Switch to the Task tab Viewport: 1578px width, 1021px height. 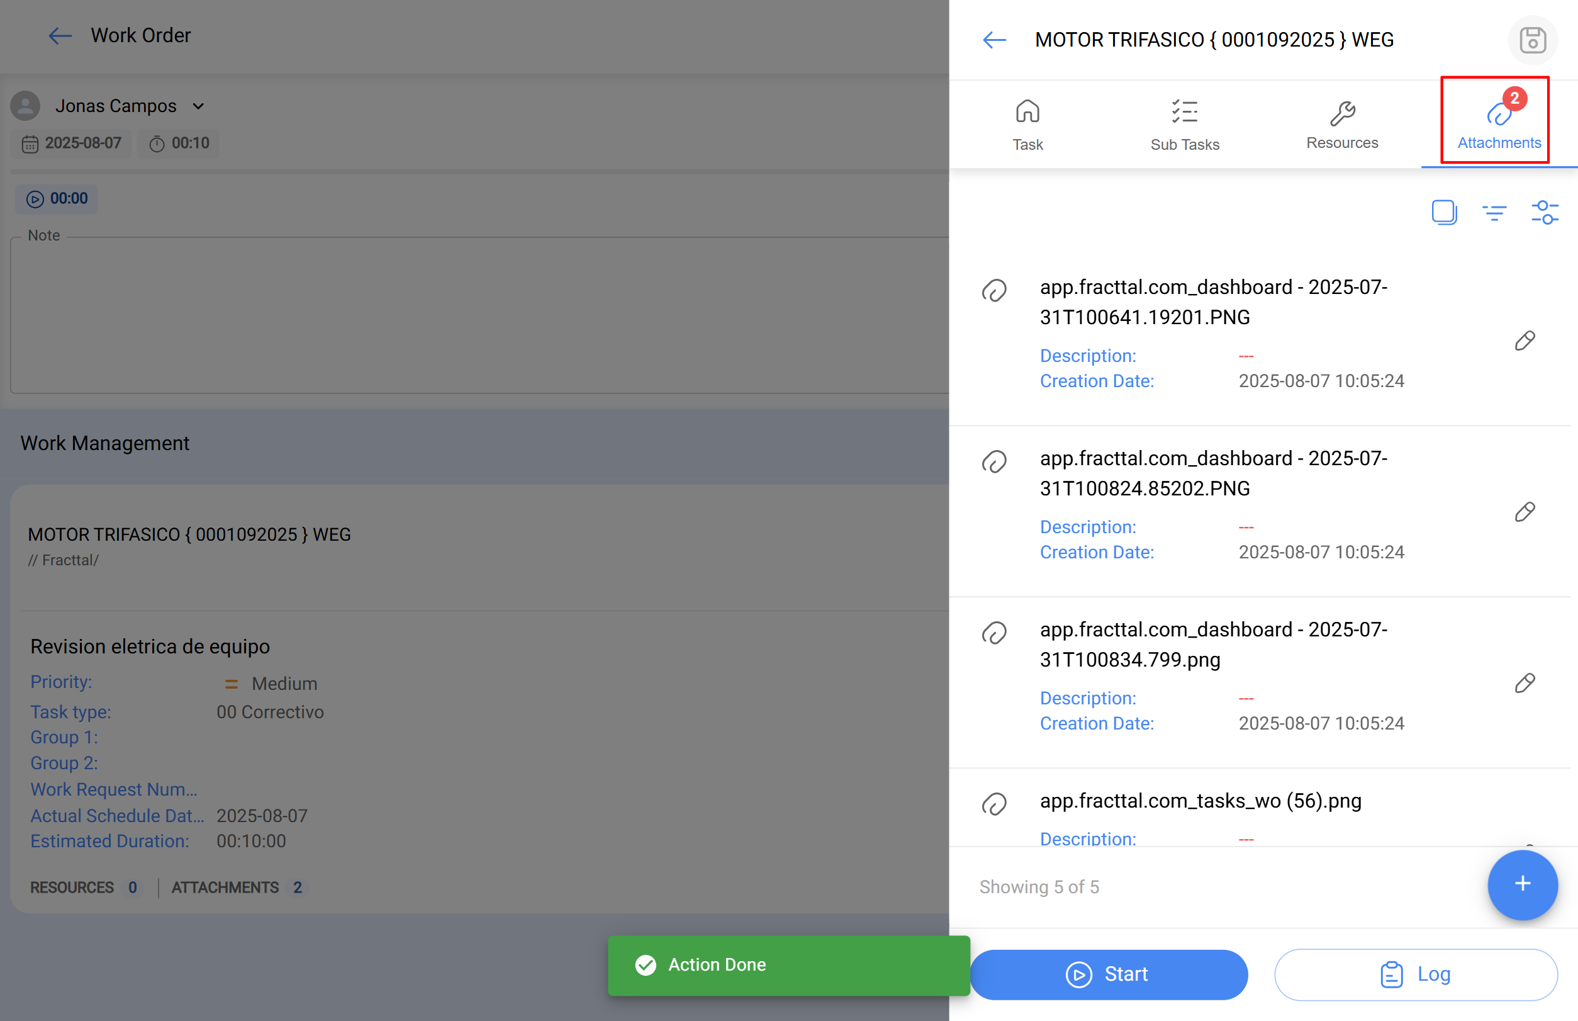[x=1027, y=123]
